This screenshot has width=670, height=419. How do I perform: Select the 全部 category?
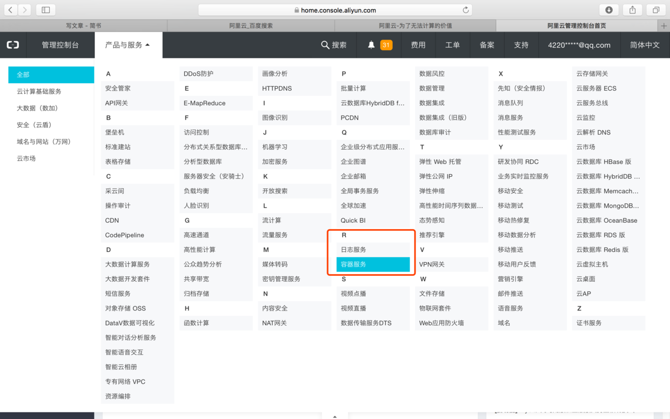pos(51,75)
